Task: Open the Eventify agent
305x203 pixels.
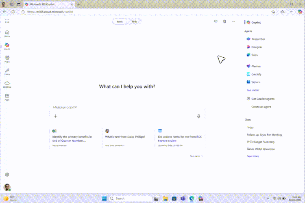Action: 254,74
